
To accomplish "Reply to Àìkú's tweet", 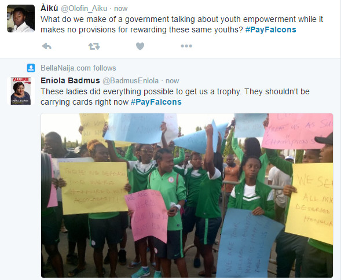I will coord(46,46).
